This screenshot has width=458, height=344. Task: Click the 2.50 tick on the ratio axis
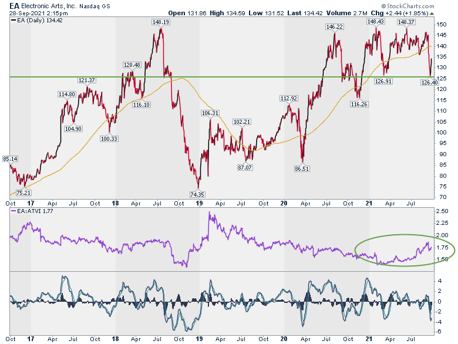pos(442,211)
